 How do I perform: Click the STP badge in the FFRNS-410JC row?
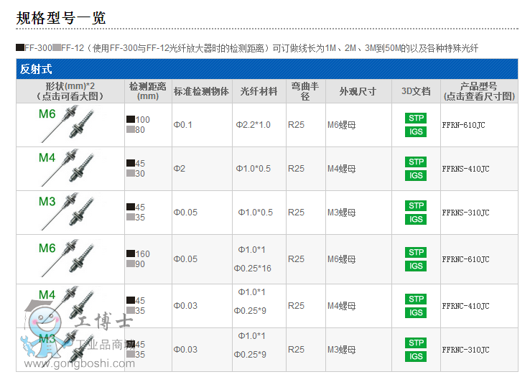click(x=416, y=162)
